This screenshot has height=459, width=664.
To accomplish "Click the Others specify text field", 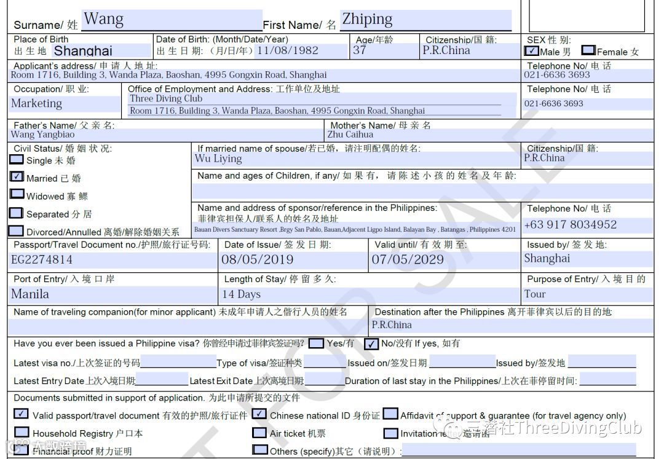I will click(519, 450).
